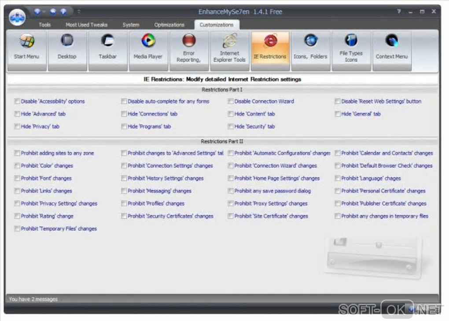Check Prohibit 'Links' changes
This screenshot has width=449, height=321.
pos(17,191)
